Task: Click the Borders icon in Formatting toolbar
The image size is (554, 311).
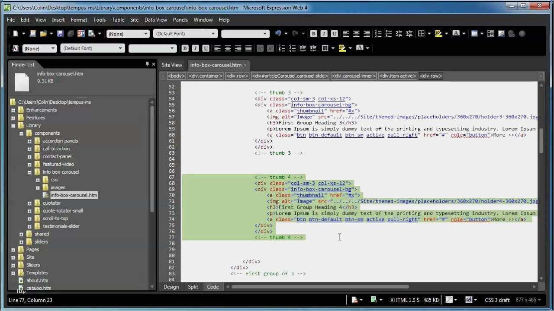Action: point(325,48)
